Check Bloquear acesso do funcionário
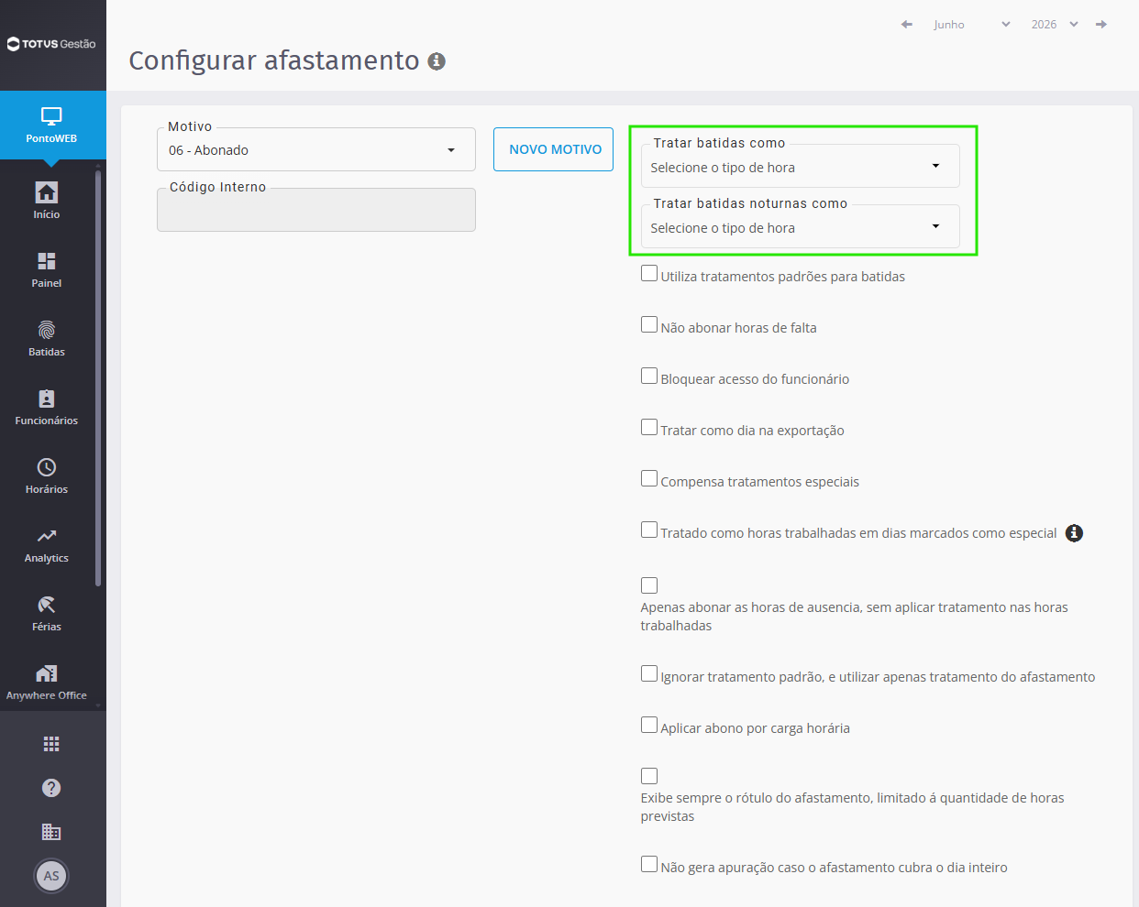This screenshot has width=1139, height=907. point(649,377)
